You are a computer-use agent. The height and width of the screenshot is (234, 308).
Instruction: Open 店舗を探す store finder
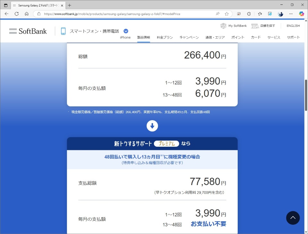[263, 26]
